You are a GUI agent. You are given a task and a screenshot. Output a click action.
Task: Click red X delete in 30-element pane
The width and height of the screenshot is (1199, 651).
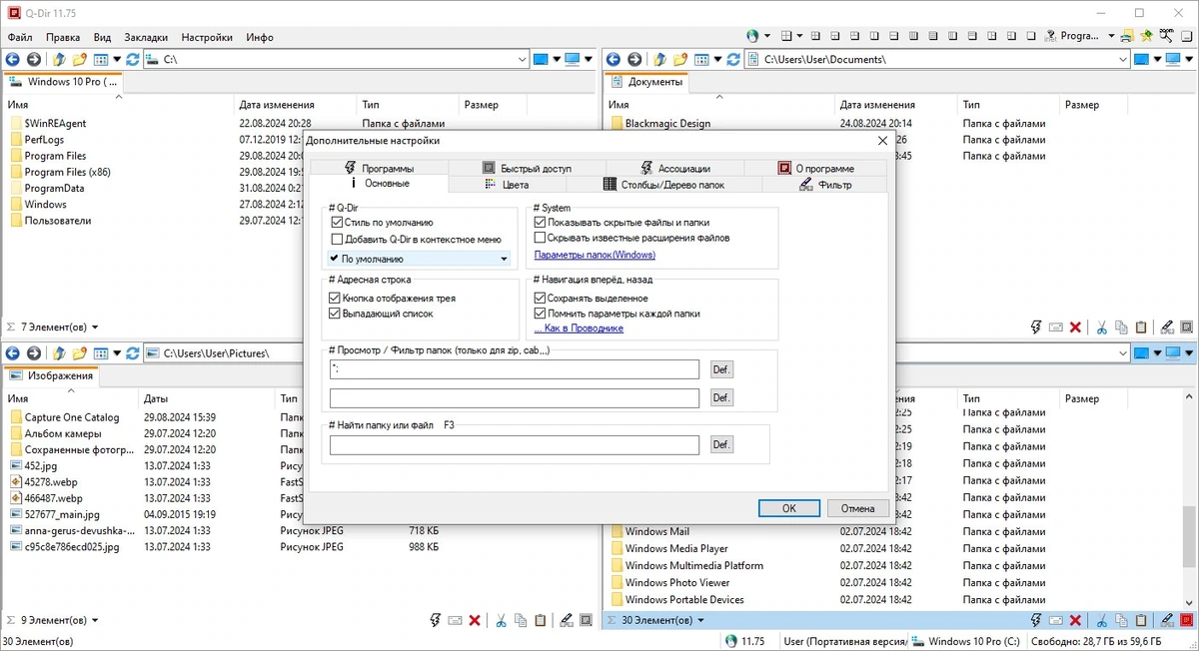pyautogui.click(x=1075, y=620)
